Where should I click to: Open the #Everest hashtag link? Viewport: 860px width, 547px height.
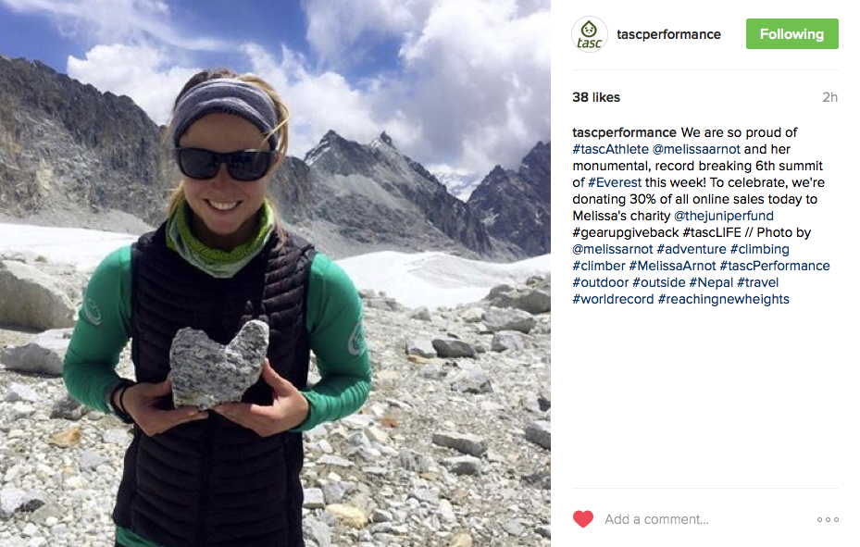[615, 182]
